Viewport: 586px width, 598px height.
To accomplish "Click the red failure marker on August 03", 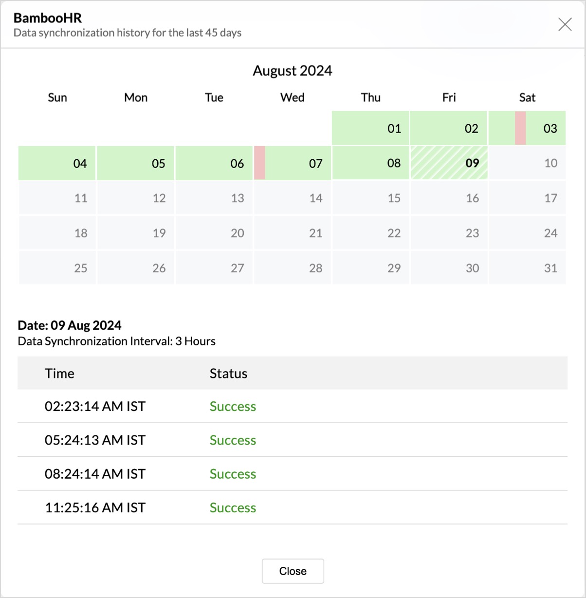I will click(x=520, y=128).
